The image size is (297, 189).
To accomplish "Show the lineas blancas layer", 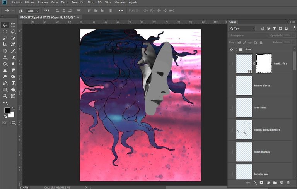I will 231,151.
